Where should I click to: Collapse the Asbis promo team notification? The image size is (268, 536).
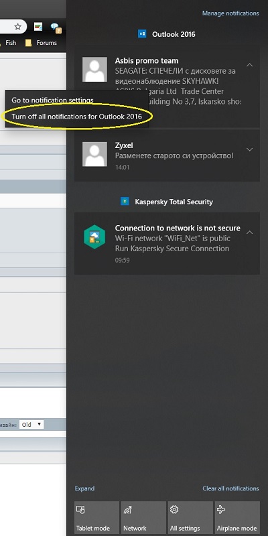249,65
